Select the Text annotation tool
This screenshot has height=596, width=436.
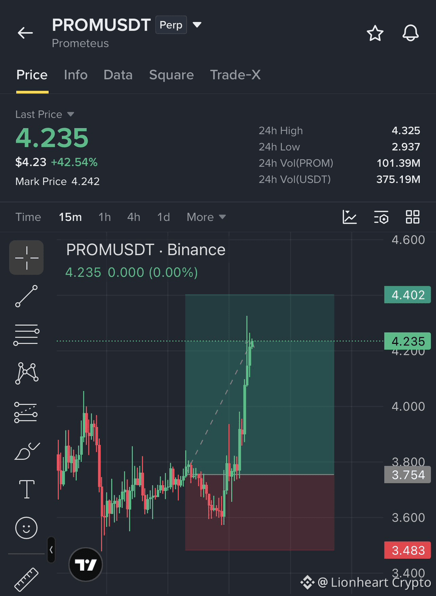(26, 489)
